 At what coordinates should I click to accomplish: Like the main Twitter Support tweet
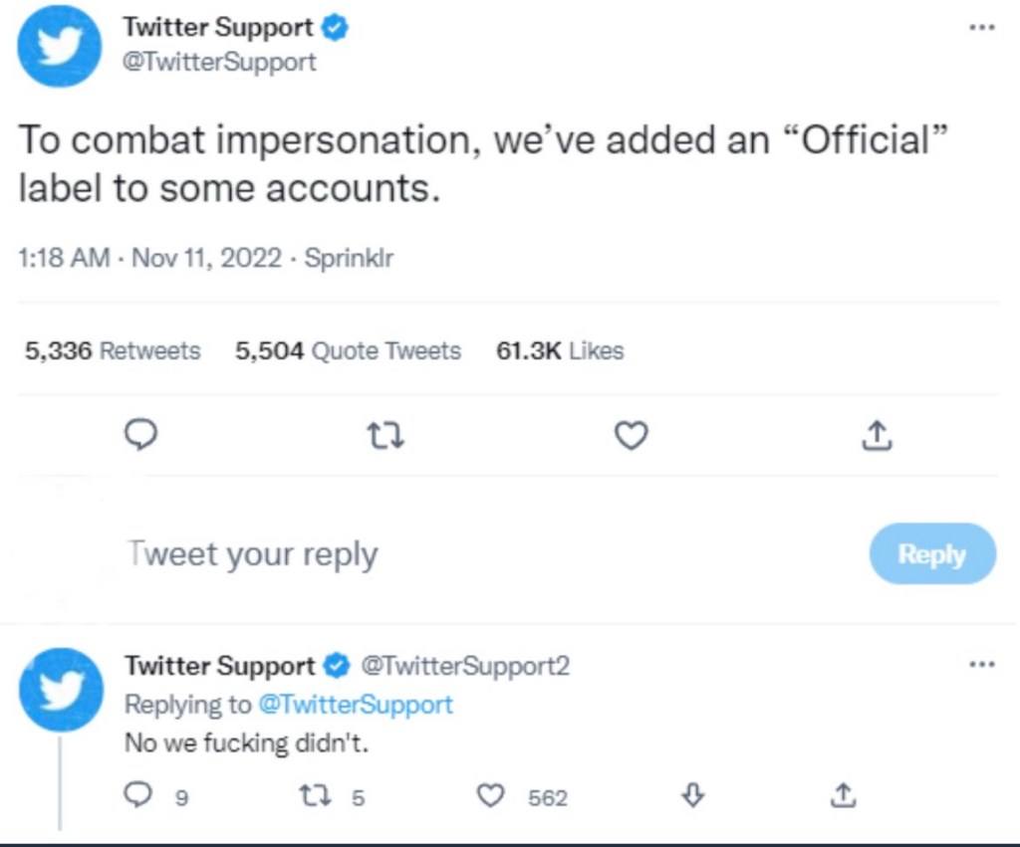pyautogui.click(x=632, y=435)
